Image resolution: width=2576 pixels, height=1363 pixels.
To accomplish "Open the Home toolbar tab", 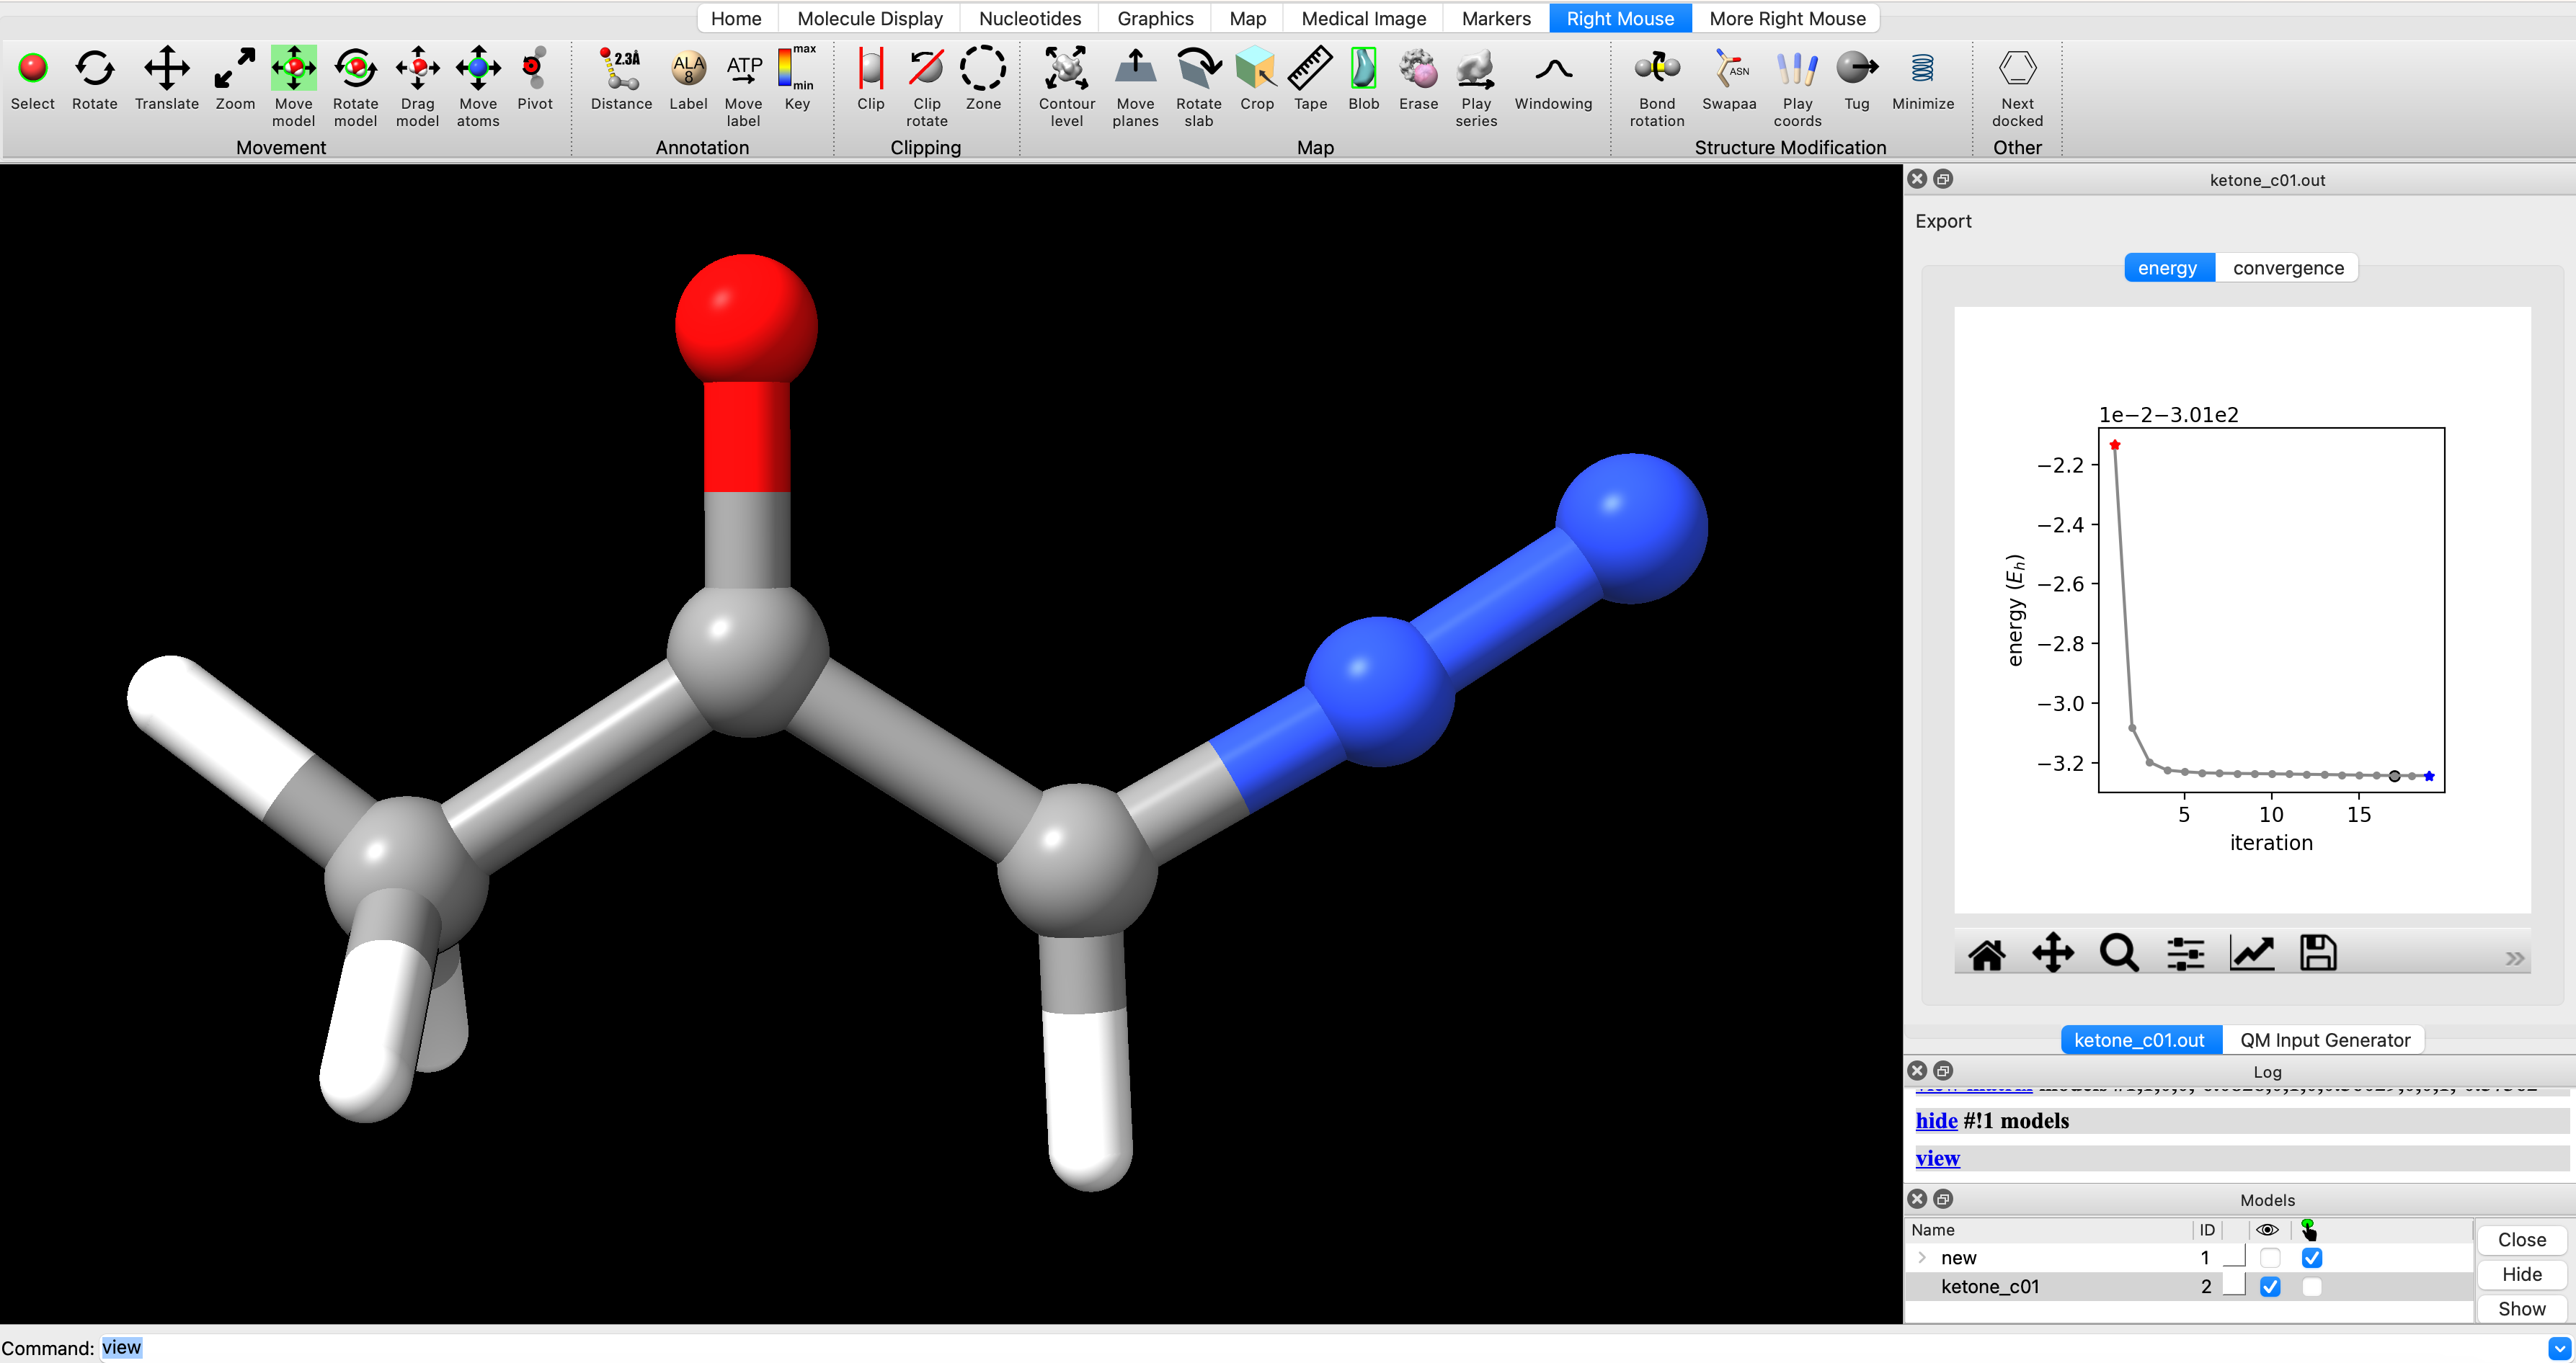I will point(736,18).
